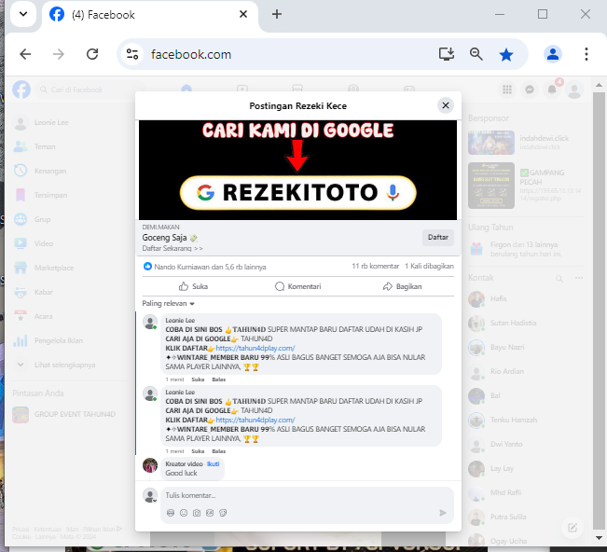This screenshot has width=607, height=552.
Task: Open first tahun4dplay.com link in comments
Action: pyautogui.click(x=255, y=348)
